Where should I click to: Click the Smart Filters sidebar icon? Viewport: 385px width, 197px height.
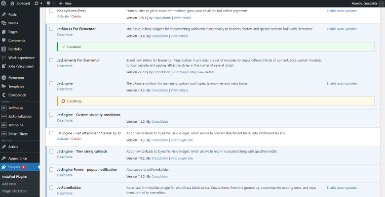pyautogui.click(x=4, y=134)
